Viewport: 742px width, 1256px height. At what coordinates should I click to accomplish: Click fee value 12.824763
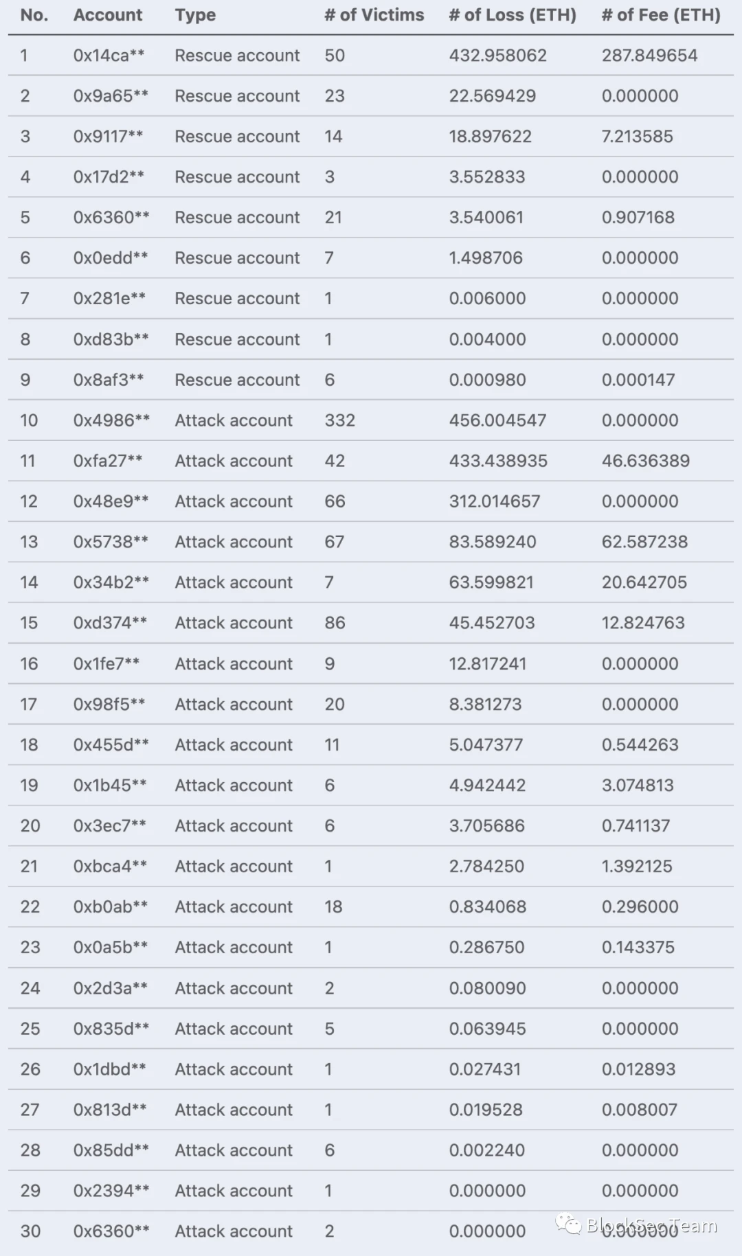[x=644, y=623]
